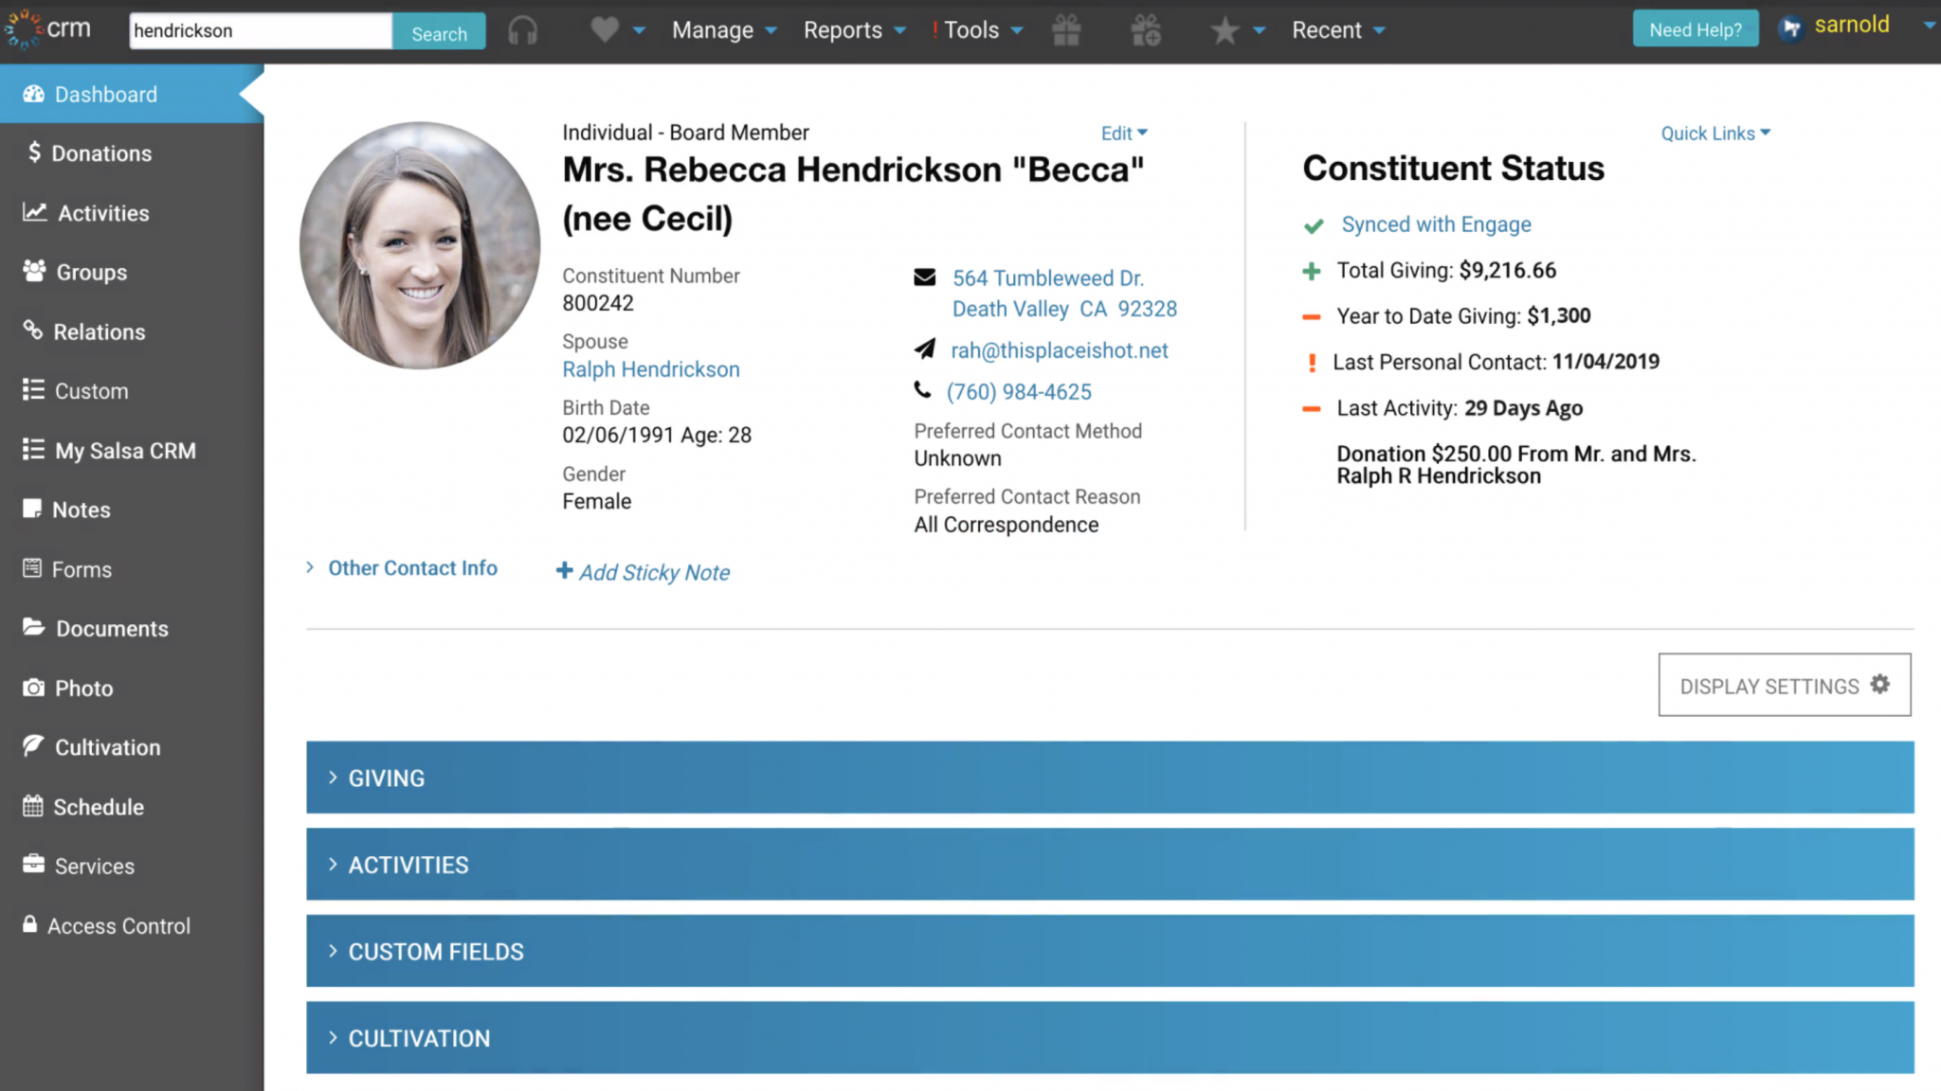Open Forms in the sidebar
Screen dimensions: 1941x1091
point(132,569)
